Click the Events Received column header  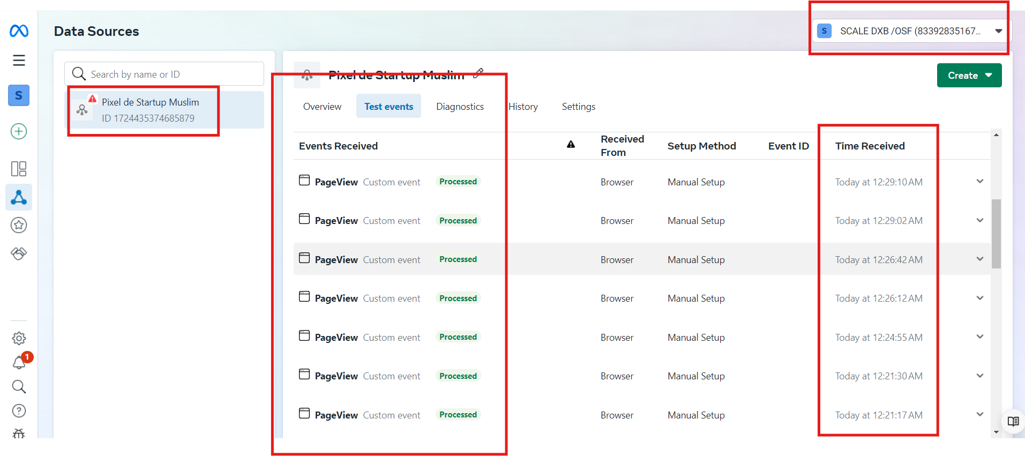click(x=338, y=146)
